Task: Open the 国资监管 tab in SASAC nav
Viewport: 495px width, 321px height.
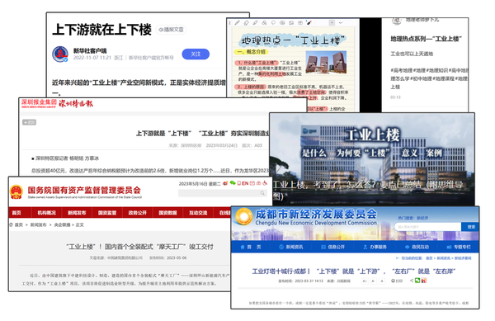Action: [x=107, y=213]
